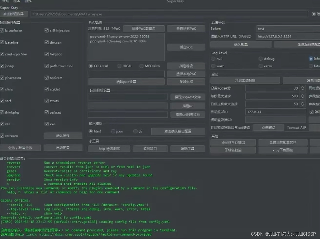The height and width of the screenshot is (239, 320).
Task: Click the 指定url列表文件 button
Action: click(x=188, y=115)
